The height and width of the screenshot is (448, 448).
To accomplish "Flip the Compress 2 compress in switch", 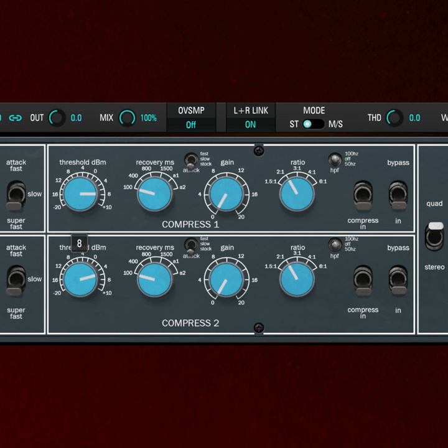I will (x=363, y=281).
